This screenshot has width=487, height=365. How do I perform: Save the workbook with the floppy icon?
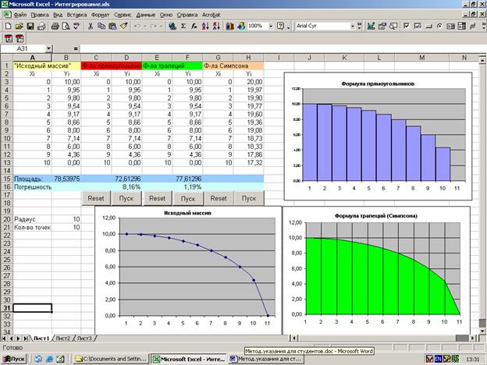click(x=32, y=26)
